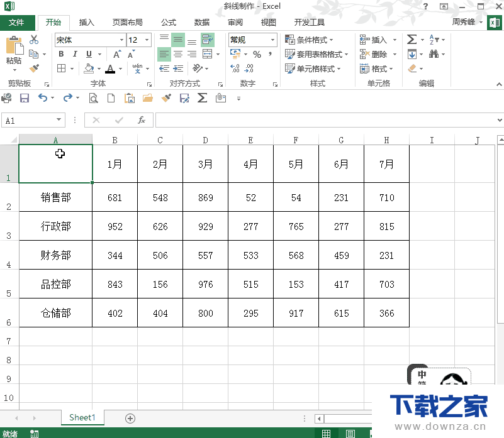The width and height of the screenshot is (504, 438).
Task: Click the Borders icon
Action: coord(62,68)
